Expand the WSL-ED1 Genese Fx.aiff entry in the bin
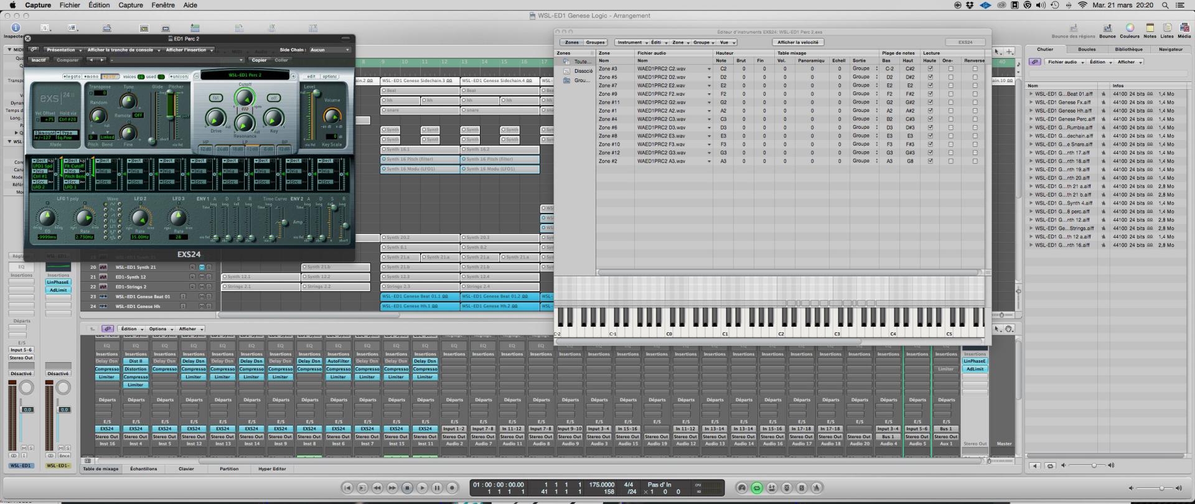The image size is (1195, 504). click(x=1031, y=102)
